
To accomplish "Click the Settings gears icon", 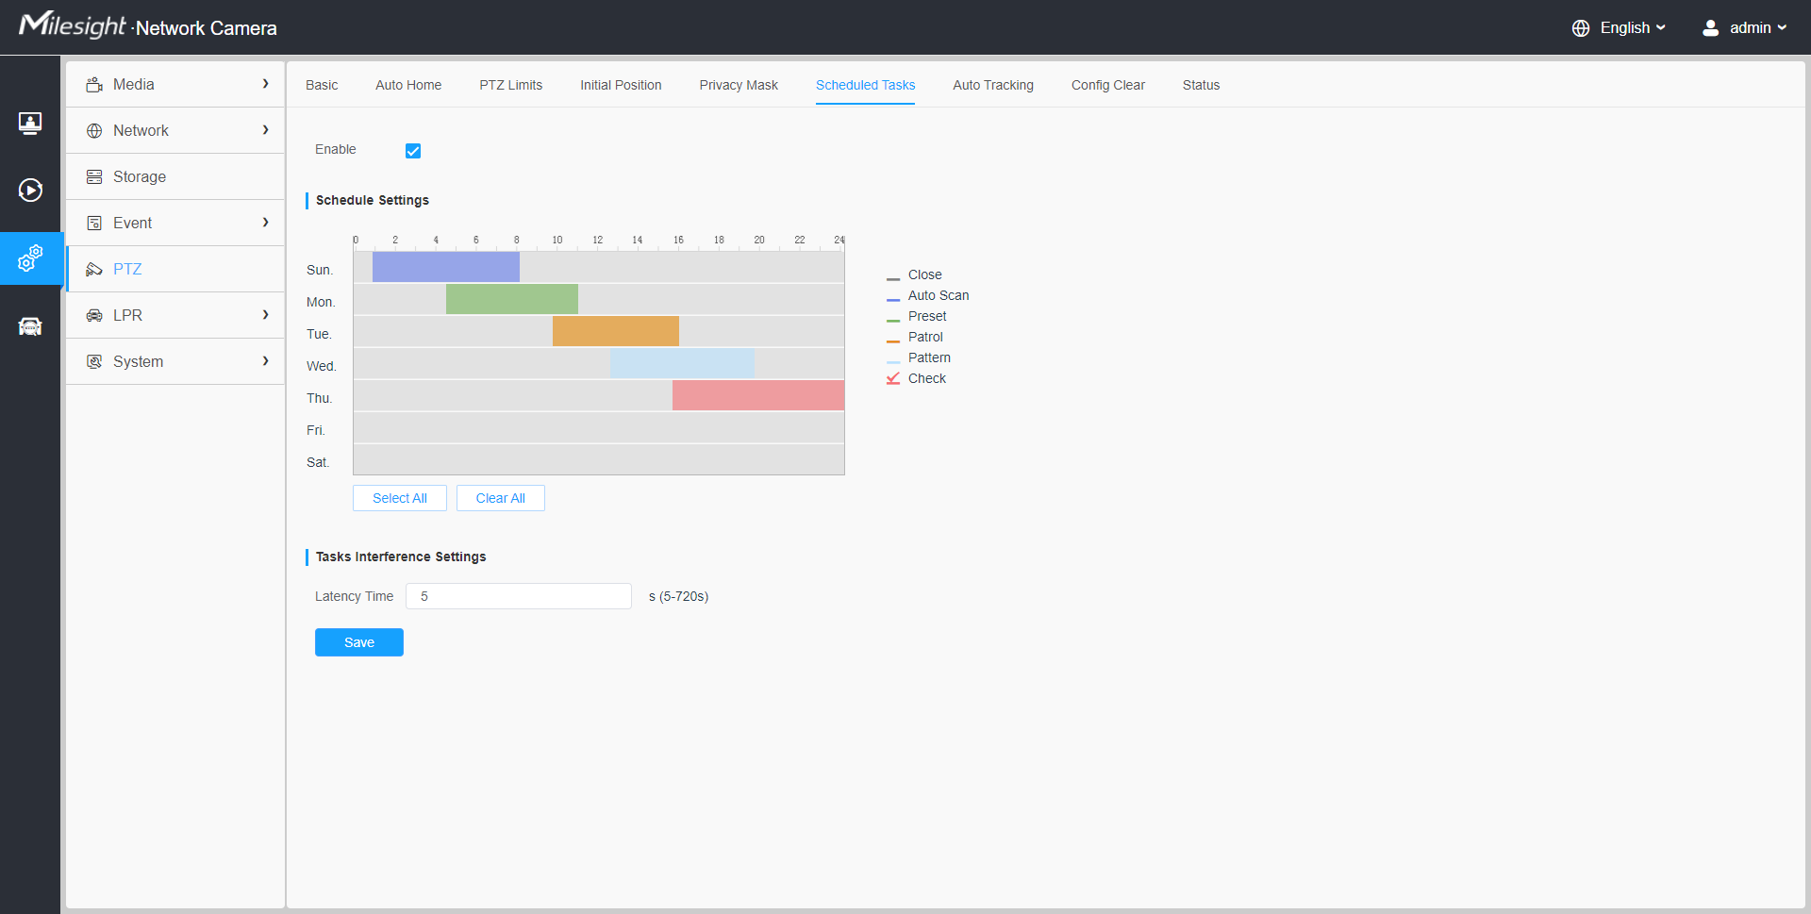I will 30,258.
